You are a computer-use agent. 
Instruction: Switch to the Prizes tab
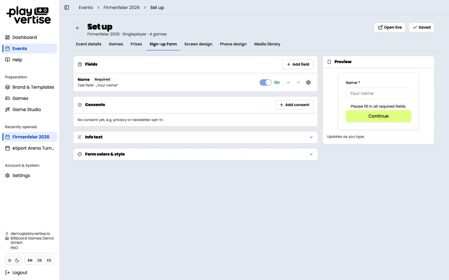[x=136, y=44]
